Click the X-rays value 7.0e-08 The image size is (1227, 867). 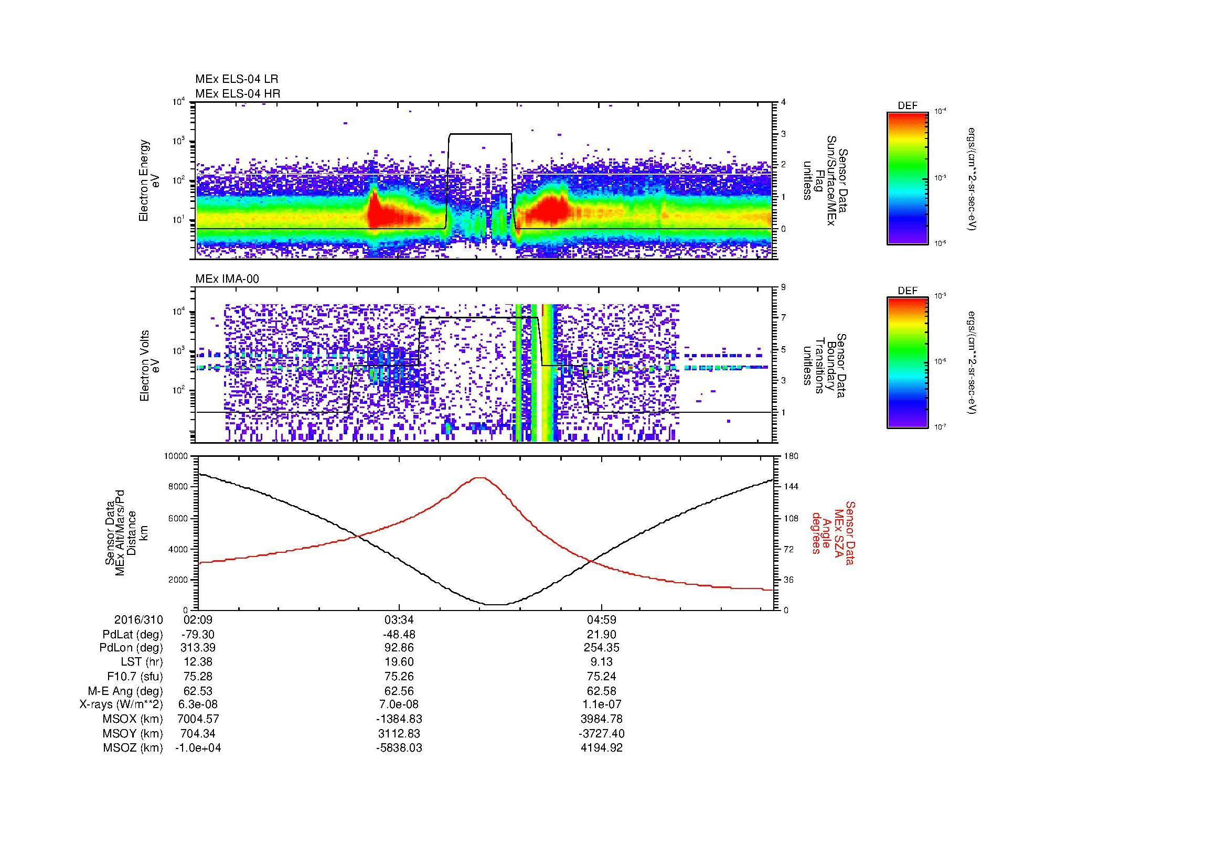[x=399, y=704]
